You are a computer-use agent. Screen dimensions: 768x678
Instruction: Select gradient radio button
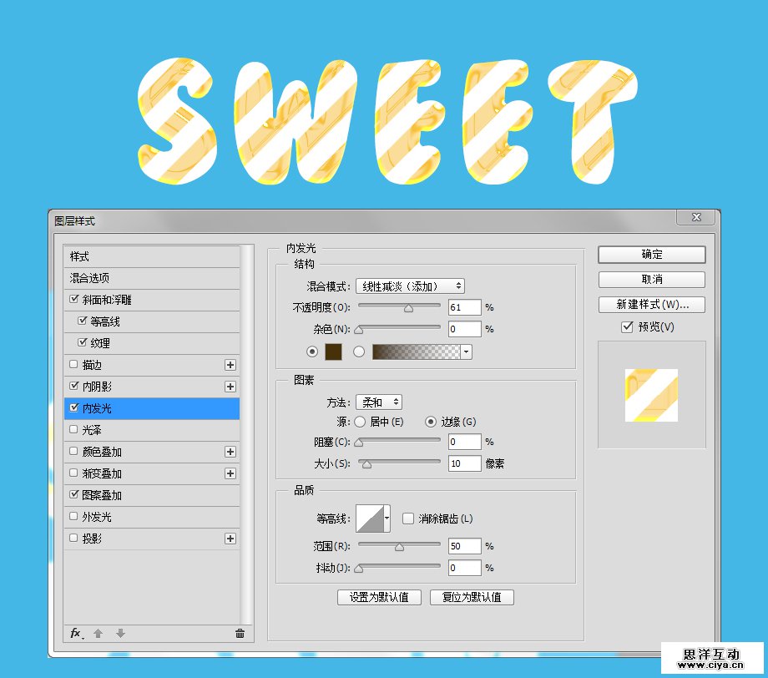click(x=359, y=352)
